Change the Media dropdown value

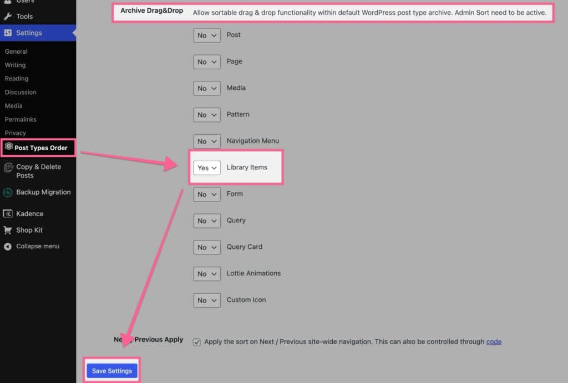coord(206,88)
